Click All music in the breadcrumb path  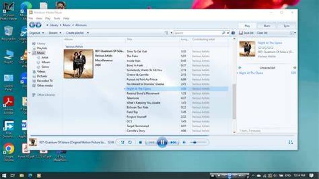81,25
